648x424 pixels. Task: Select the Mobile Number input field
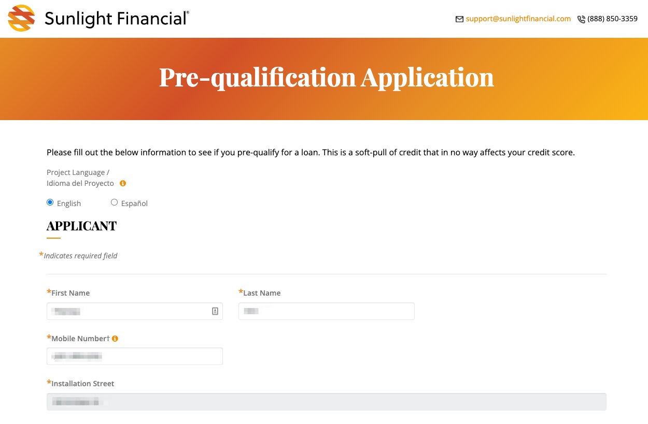pos(135,356)
